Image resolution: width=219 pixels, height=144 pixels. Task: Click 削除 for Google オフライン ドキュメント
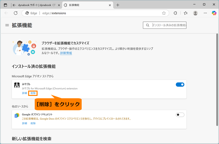point(33,123)
